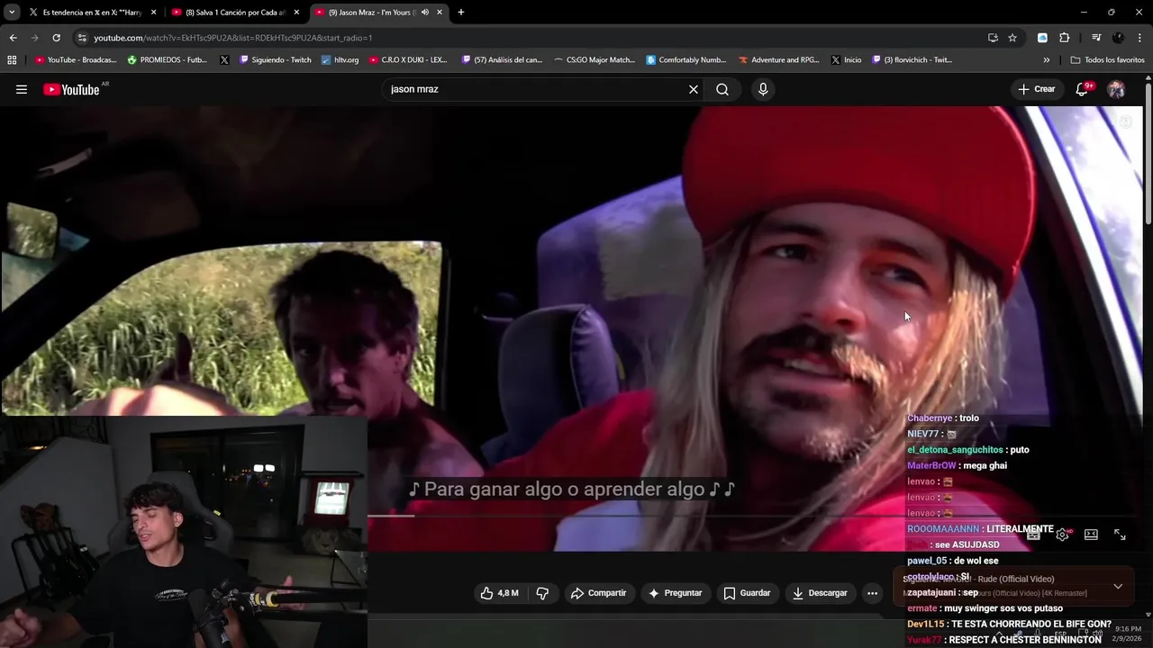Screen dimensions: 1153x648
Task: Switch the player to theater mode
Action: [1091, 535]
